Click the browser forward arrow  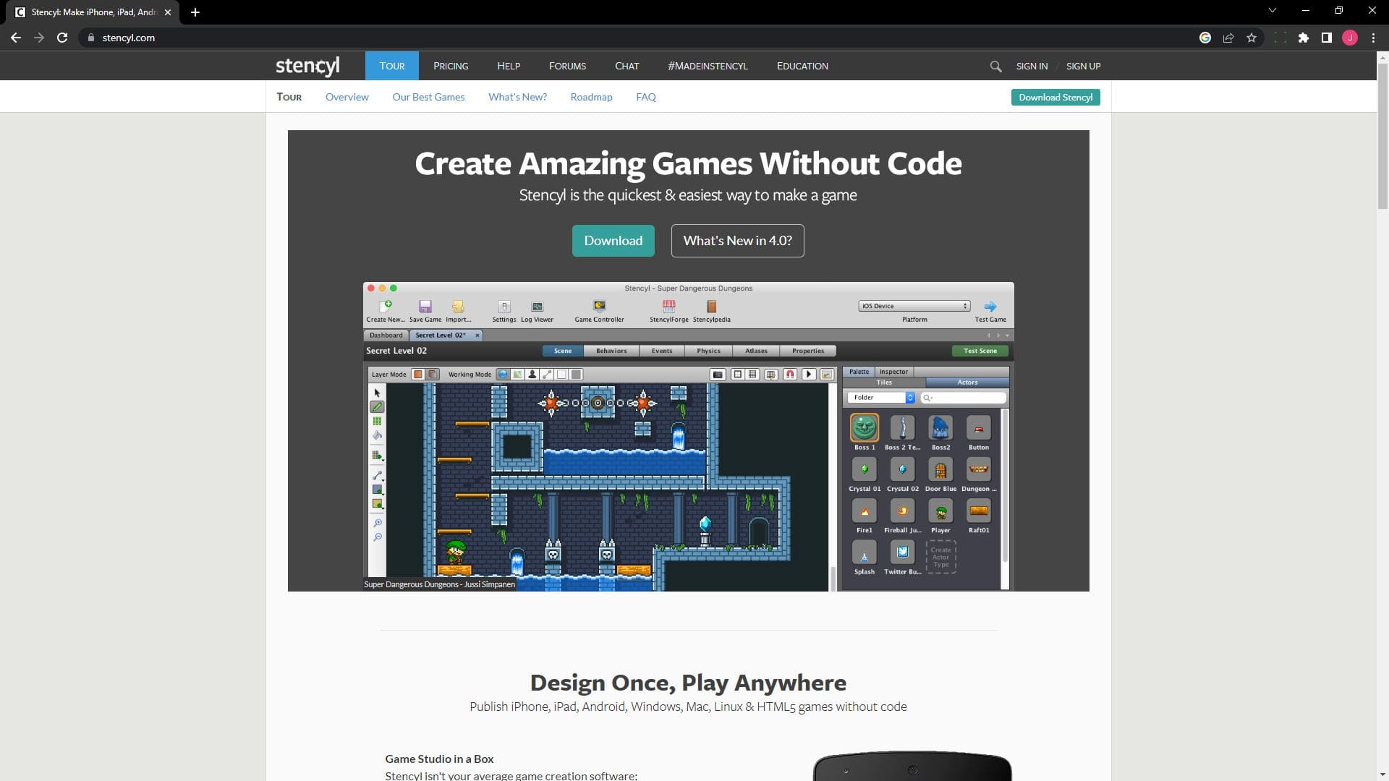(x=39, y=38)
